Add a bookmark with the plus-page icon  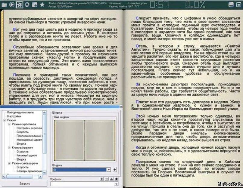click(x=34, y=5)
